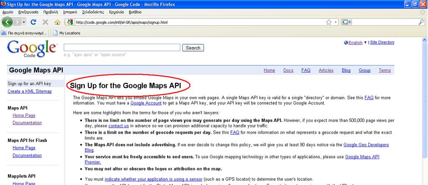Open the Επεξεργασία menu
Viewport: 428px width, 185px height.
point(28,12)
